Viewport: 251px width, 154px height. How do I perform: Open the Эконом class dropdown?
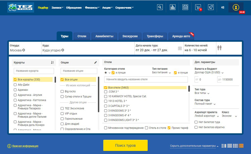[x=230, y=116]
